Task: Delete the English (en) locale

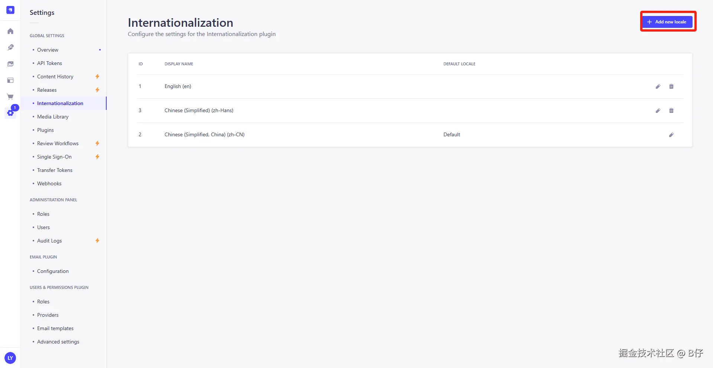Action: (671, 87)
